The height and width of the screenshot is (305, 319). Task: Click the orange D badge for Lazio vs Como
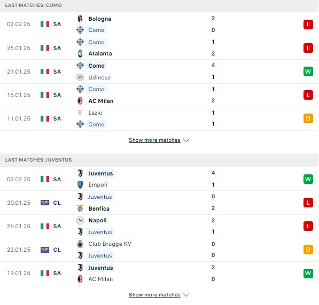click(308, 118)
